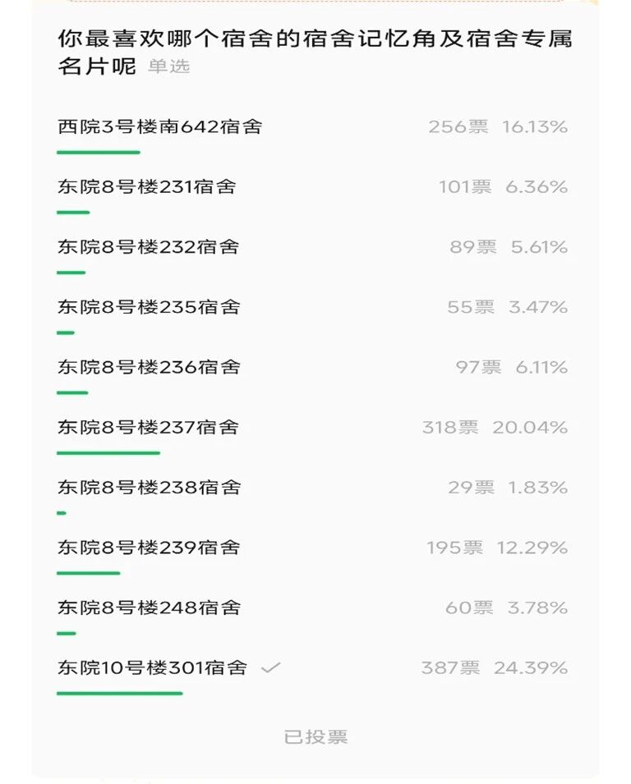Select the 东院10号楼301宿舍 option
The height and width of the screenshot is (784, 631).
pos(152,667)
